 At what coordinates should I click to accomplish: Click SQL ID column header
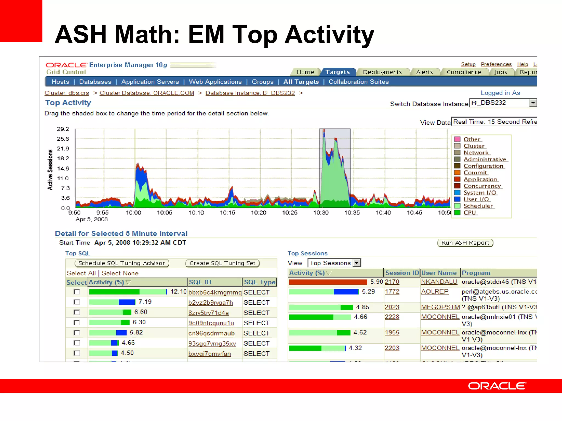[215, 282]
